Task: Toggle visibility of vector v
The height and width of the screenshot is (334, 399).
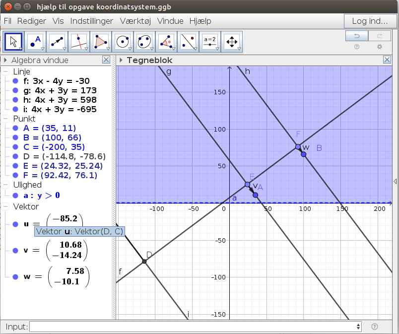Action: coord(15,250)
